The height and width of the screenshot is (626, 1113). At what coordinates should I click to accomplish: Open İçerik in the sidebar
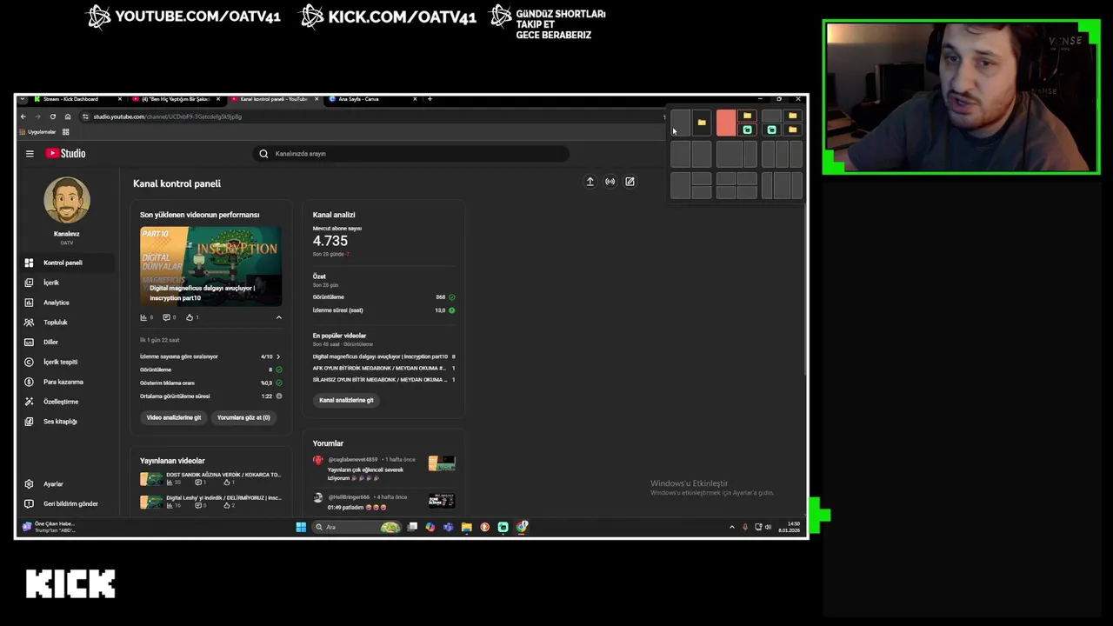pos(66,283)
